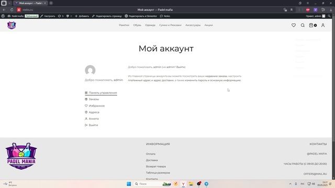Image resolution: width=335 pixels, height=188 pixels.
Task: Click the OFFERS@MAIL.RU email link
Action: (x=315, y=174)
